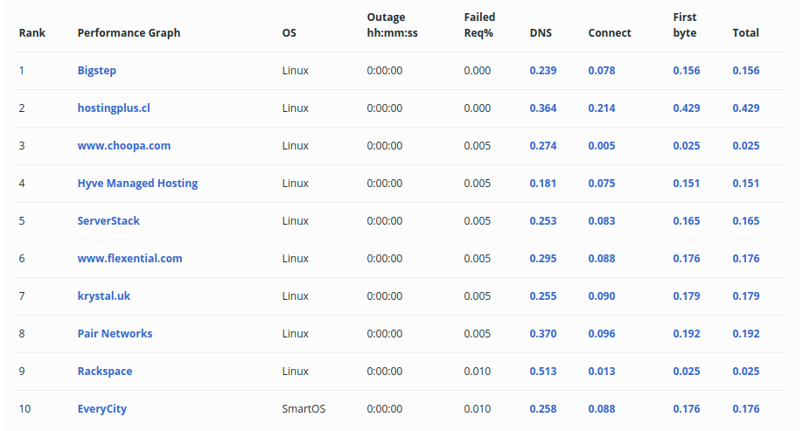This screenshot has height=431, width=803.
Task: Click Total 0.151 for Hyve Managed Hosting
Action: tap(745, 184)
